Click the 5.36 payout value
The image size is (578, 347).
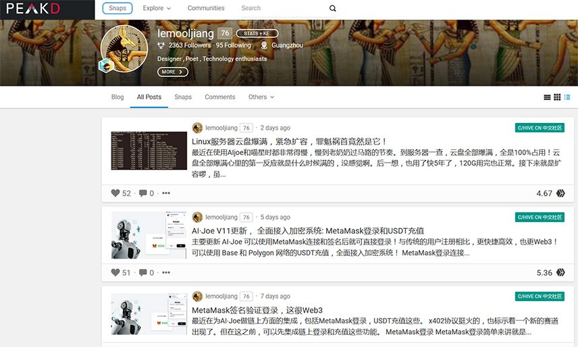pyautogui.click(x=544, y=273)
